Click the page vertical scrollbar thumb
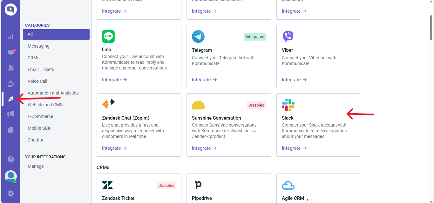 click(431, 27)
